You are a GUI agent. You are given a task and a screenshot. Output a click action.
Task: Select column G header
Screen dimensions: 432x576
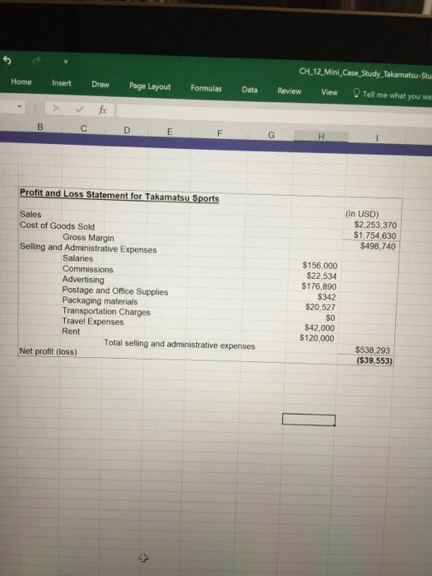point(271,135)
